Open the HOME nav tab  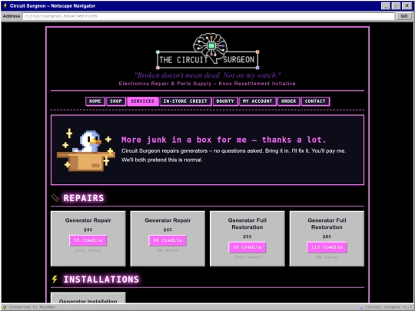95,101
